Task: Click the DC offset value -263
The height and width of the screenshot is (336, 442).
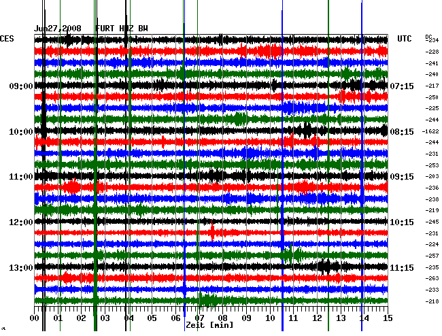Action: (x=432, y=278)
